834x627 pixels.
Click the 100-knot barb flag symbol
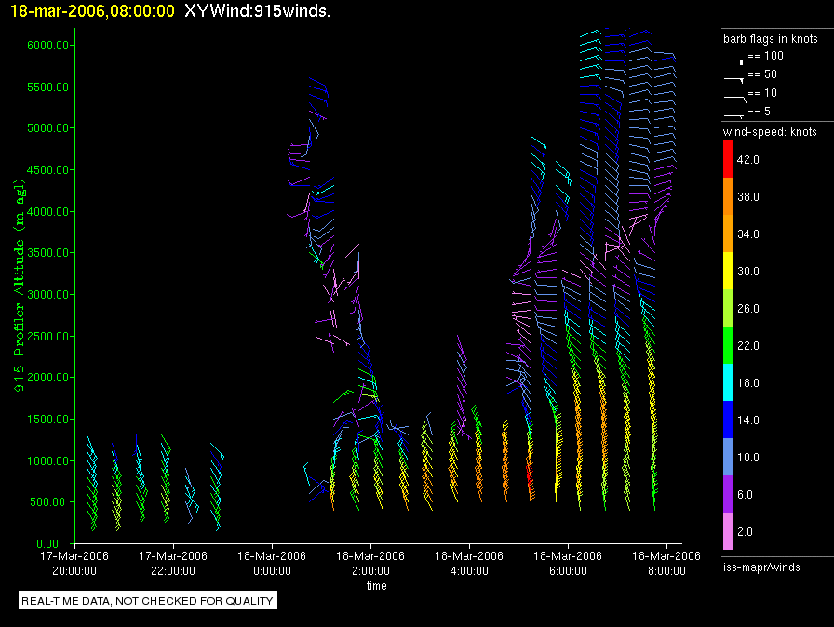(734, 59)
